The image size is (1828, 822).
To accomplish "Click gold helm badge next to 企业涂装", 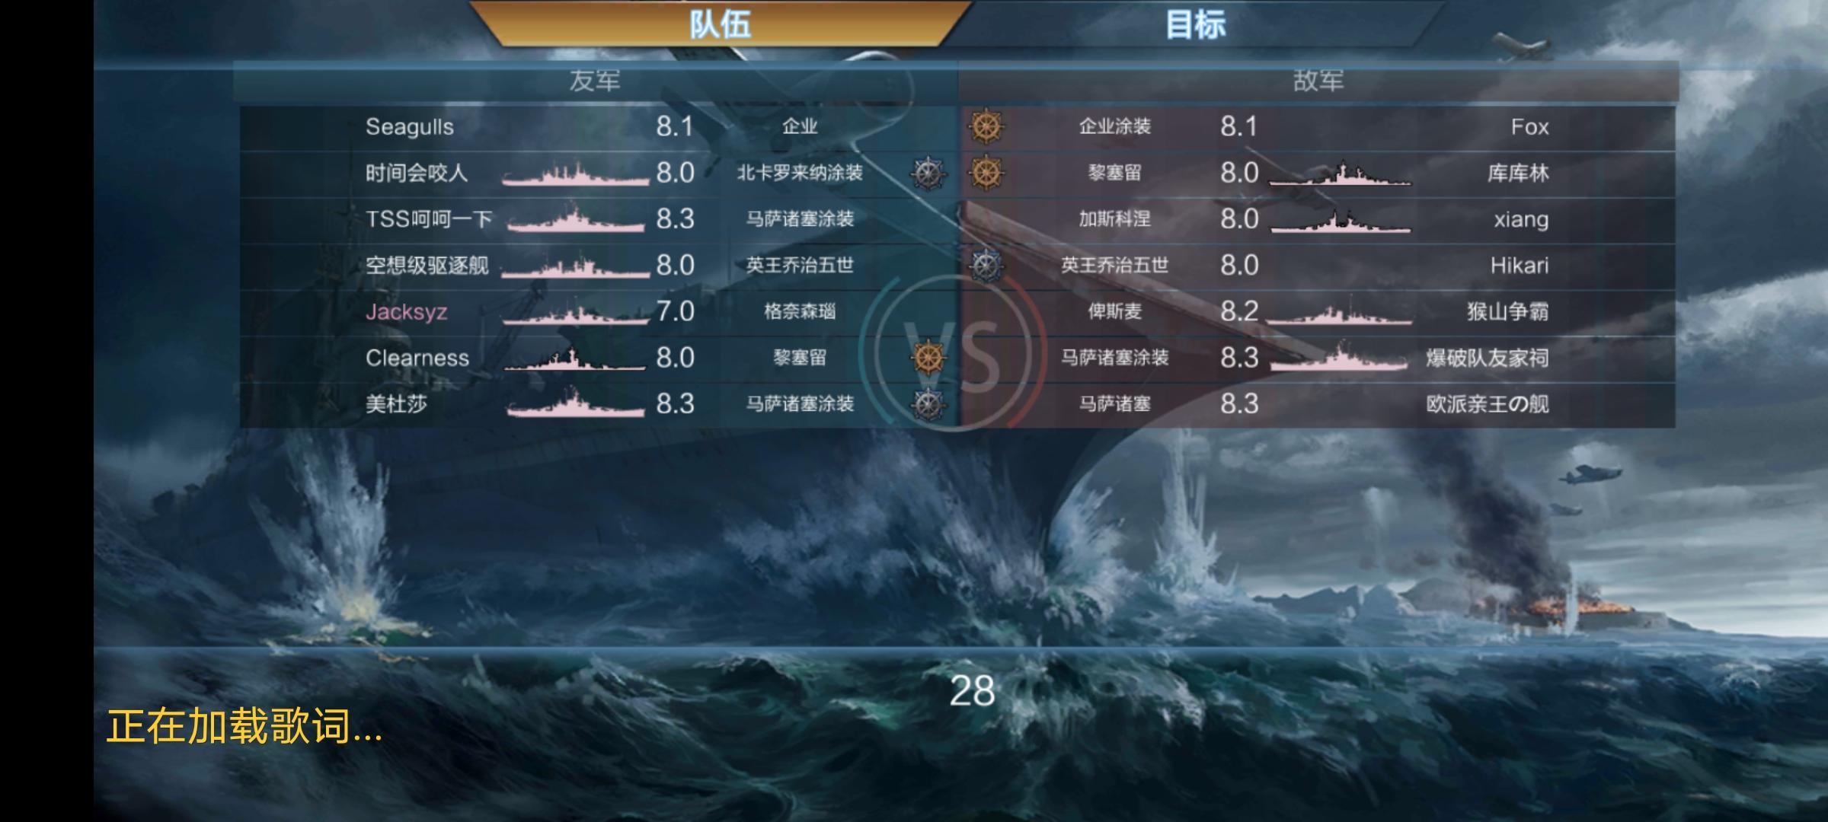I will coord(985,126).
